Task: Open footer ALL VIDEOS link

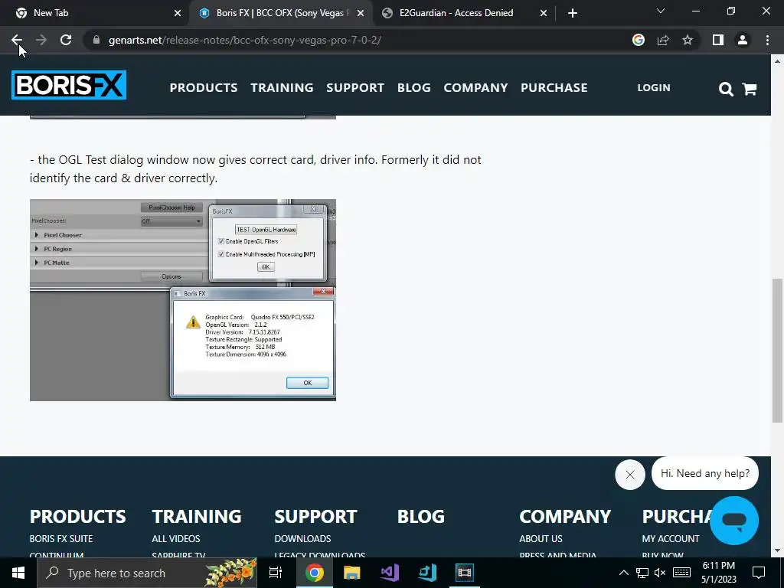Action: (176, 538)
